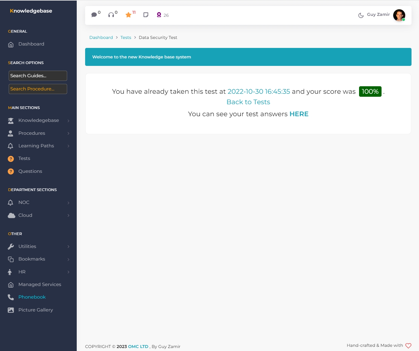
Task: Click the headset support icon
Action: point(111,15)
